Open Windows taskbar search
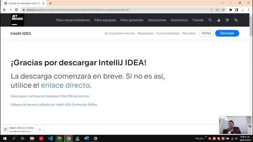Viewport: 253px width, 142px height. pos(14,138)
